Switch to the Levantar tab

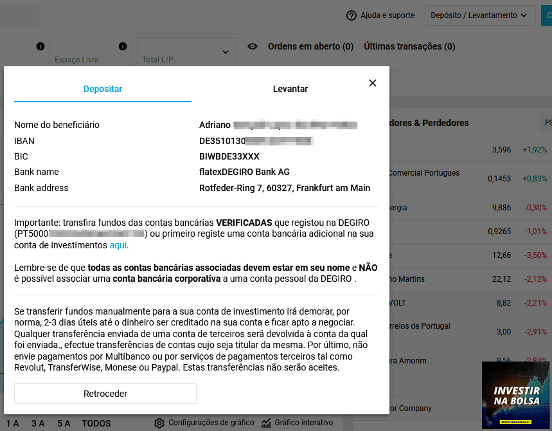290,89
